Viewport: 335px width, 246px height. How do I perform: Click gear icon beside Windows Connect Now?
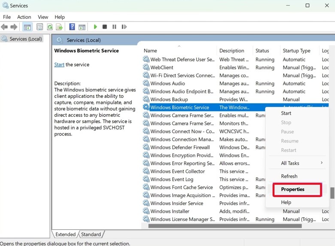(x=146, y=131)
